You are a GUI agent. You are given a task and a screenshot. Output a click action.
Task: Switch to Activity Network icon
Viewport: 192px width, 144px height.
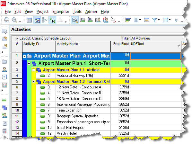coord(45,20)
